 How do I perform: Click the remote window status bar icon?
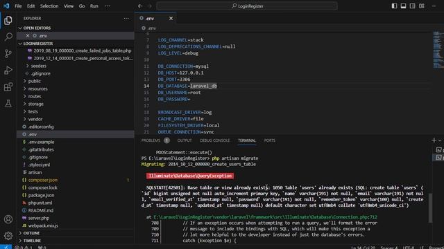6,247
